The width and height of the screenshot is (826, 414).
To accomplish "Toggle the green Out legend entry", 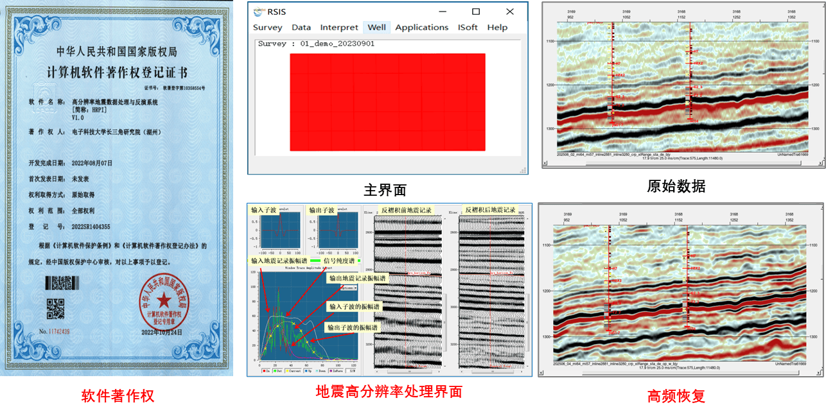I will pos(277,371).
